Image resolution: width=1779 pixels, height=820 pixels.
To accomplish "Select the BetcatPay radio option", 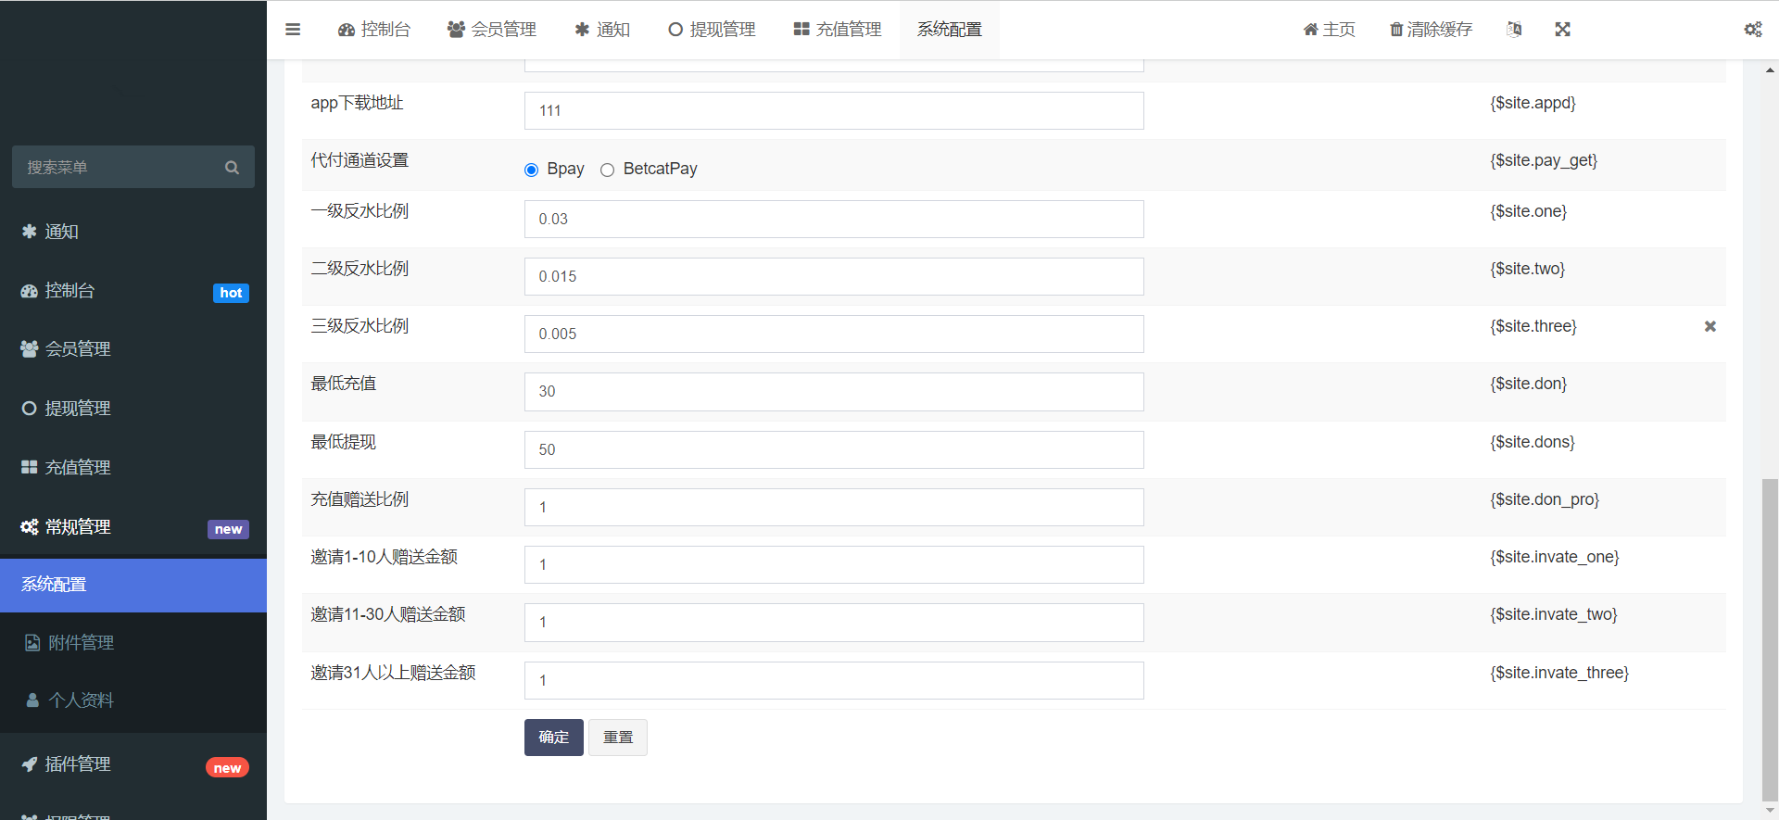I will click(608, 170).
